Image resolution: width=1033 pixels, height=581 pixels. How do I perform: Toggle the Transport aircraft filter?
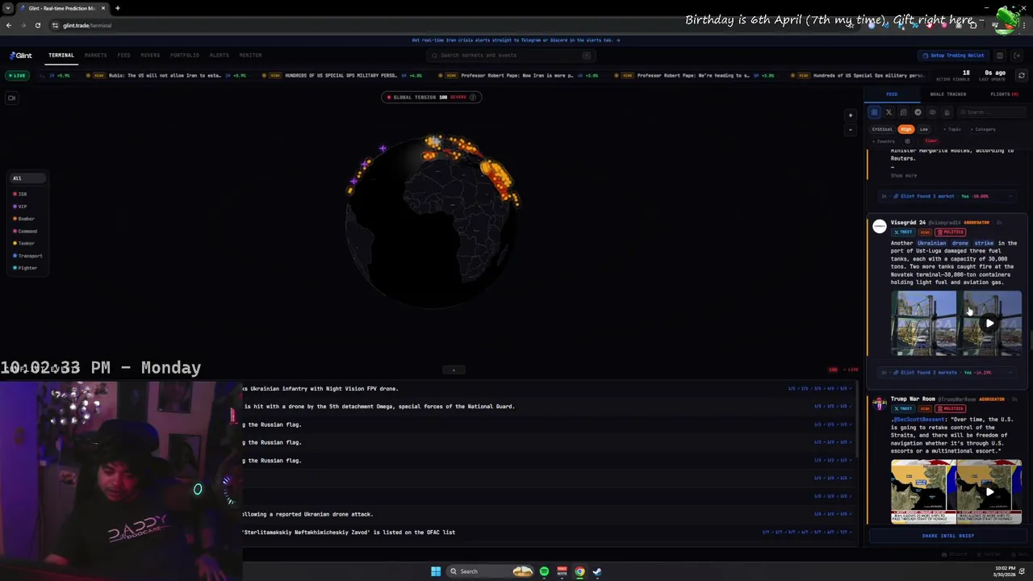coord(27,256)
